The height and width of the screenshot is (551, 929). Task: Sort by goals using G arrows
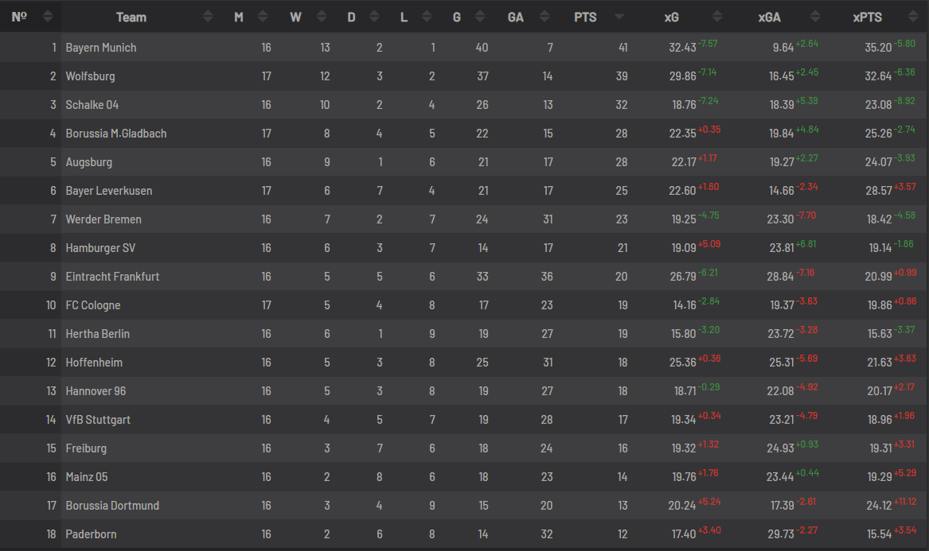click(481, 17)
